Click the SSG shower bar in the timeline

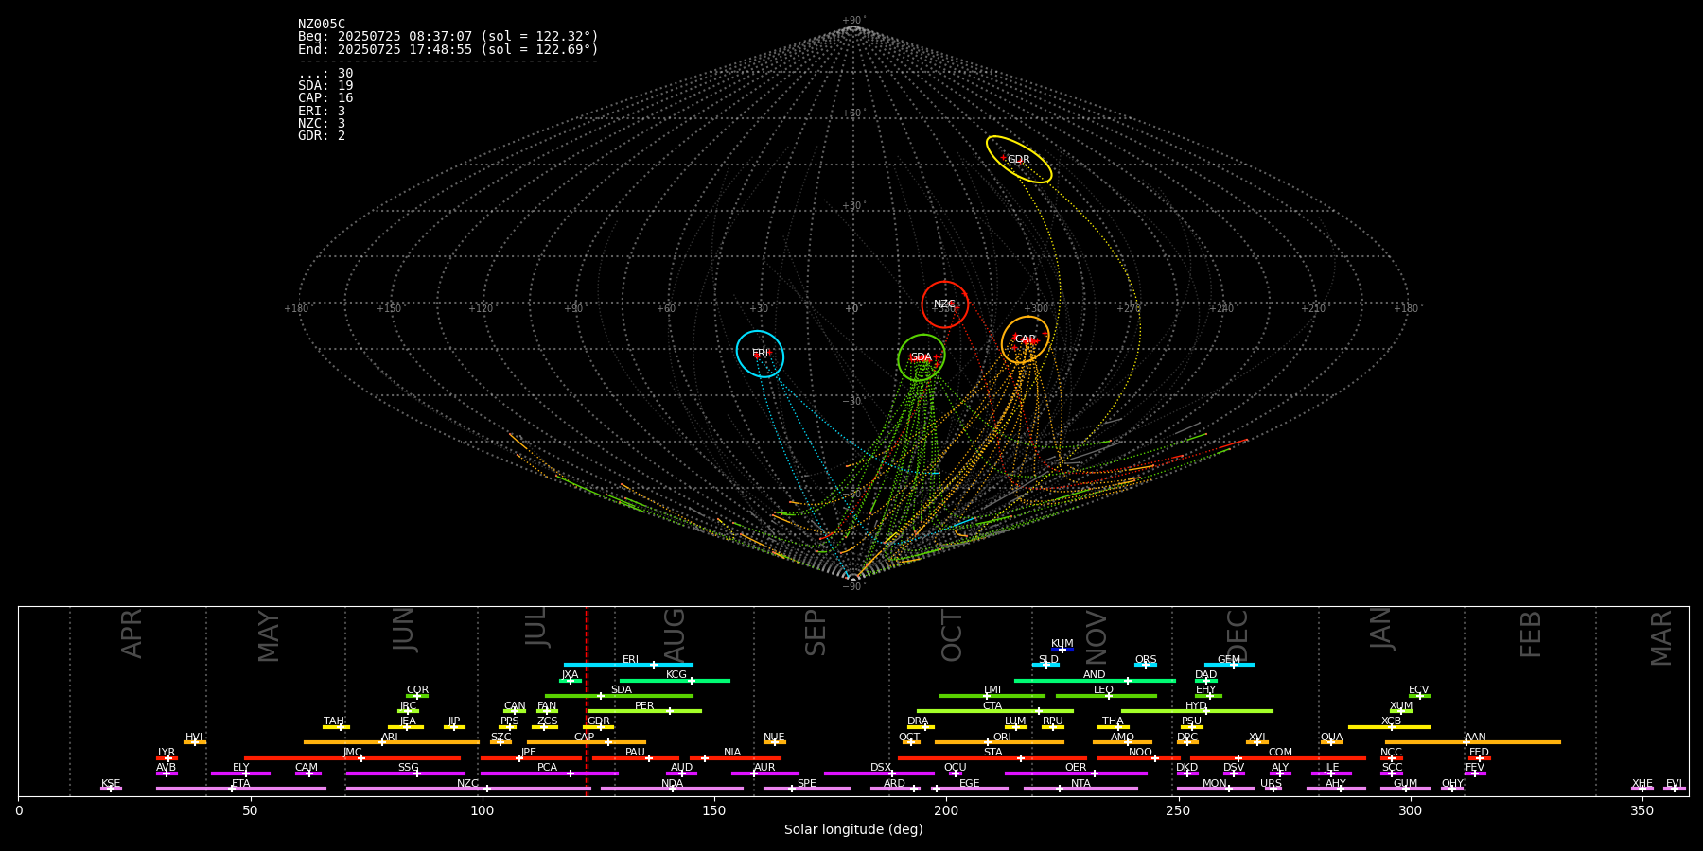point(405,773)
